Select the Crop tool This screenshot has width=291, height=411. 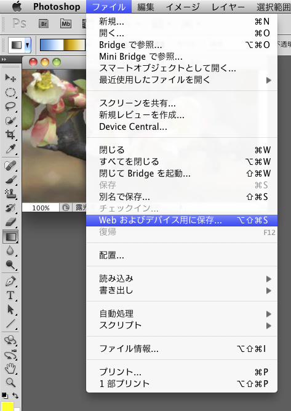[10, 135]
